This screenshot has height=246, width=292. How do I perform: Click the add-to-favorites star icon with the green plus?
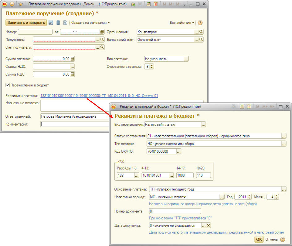click(x=133, y=4)
